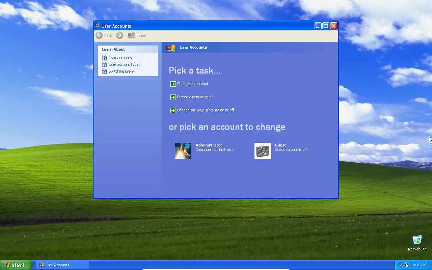Open the User accounts help topic
Viewport: 432px width, 270px height.
click(120, 58)
